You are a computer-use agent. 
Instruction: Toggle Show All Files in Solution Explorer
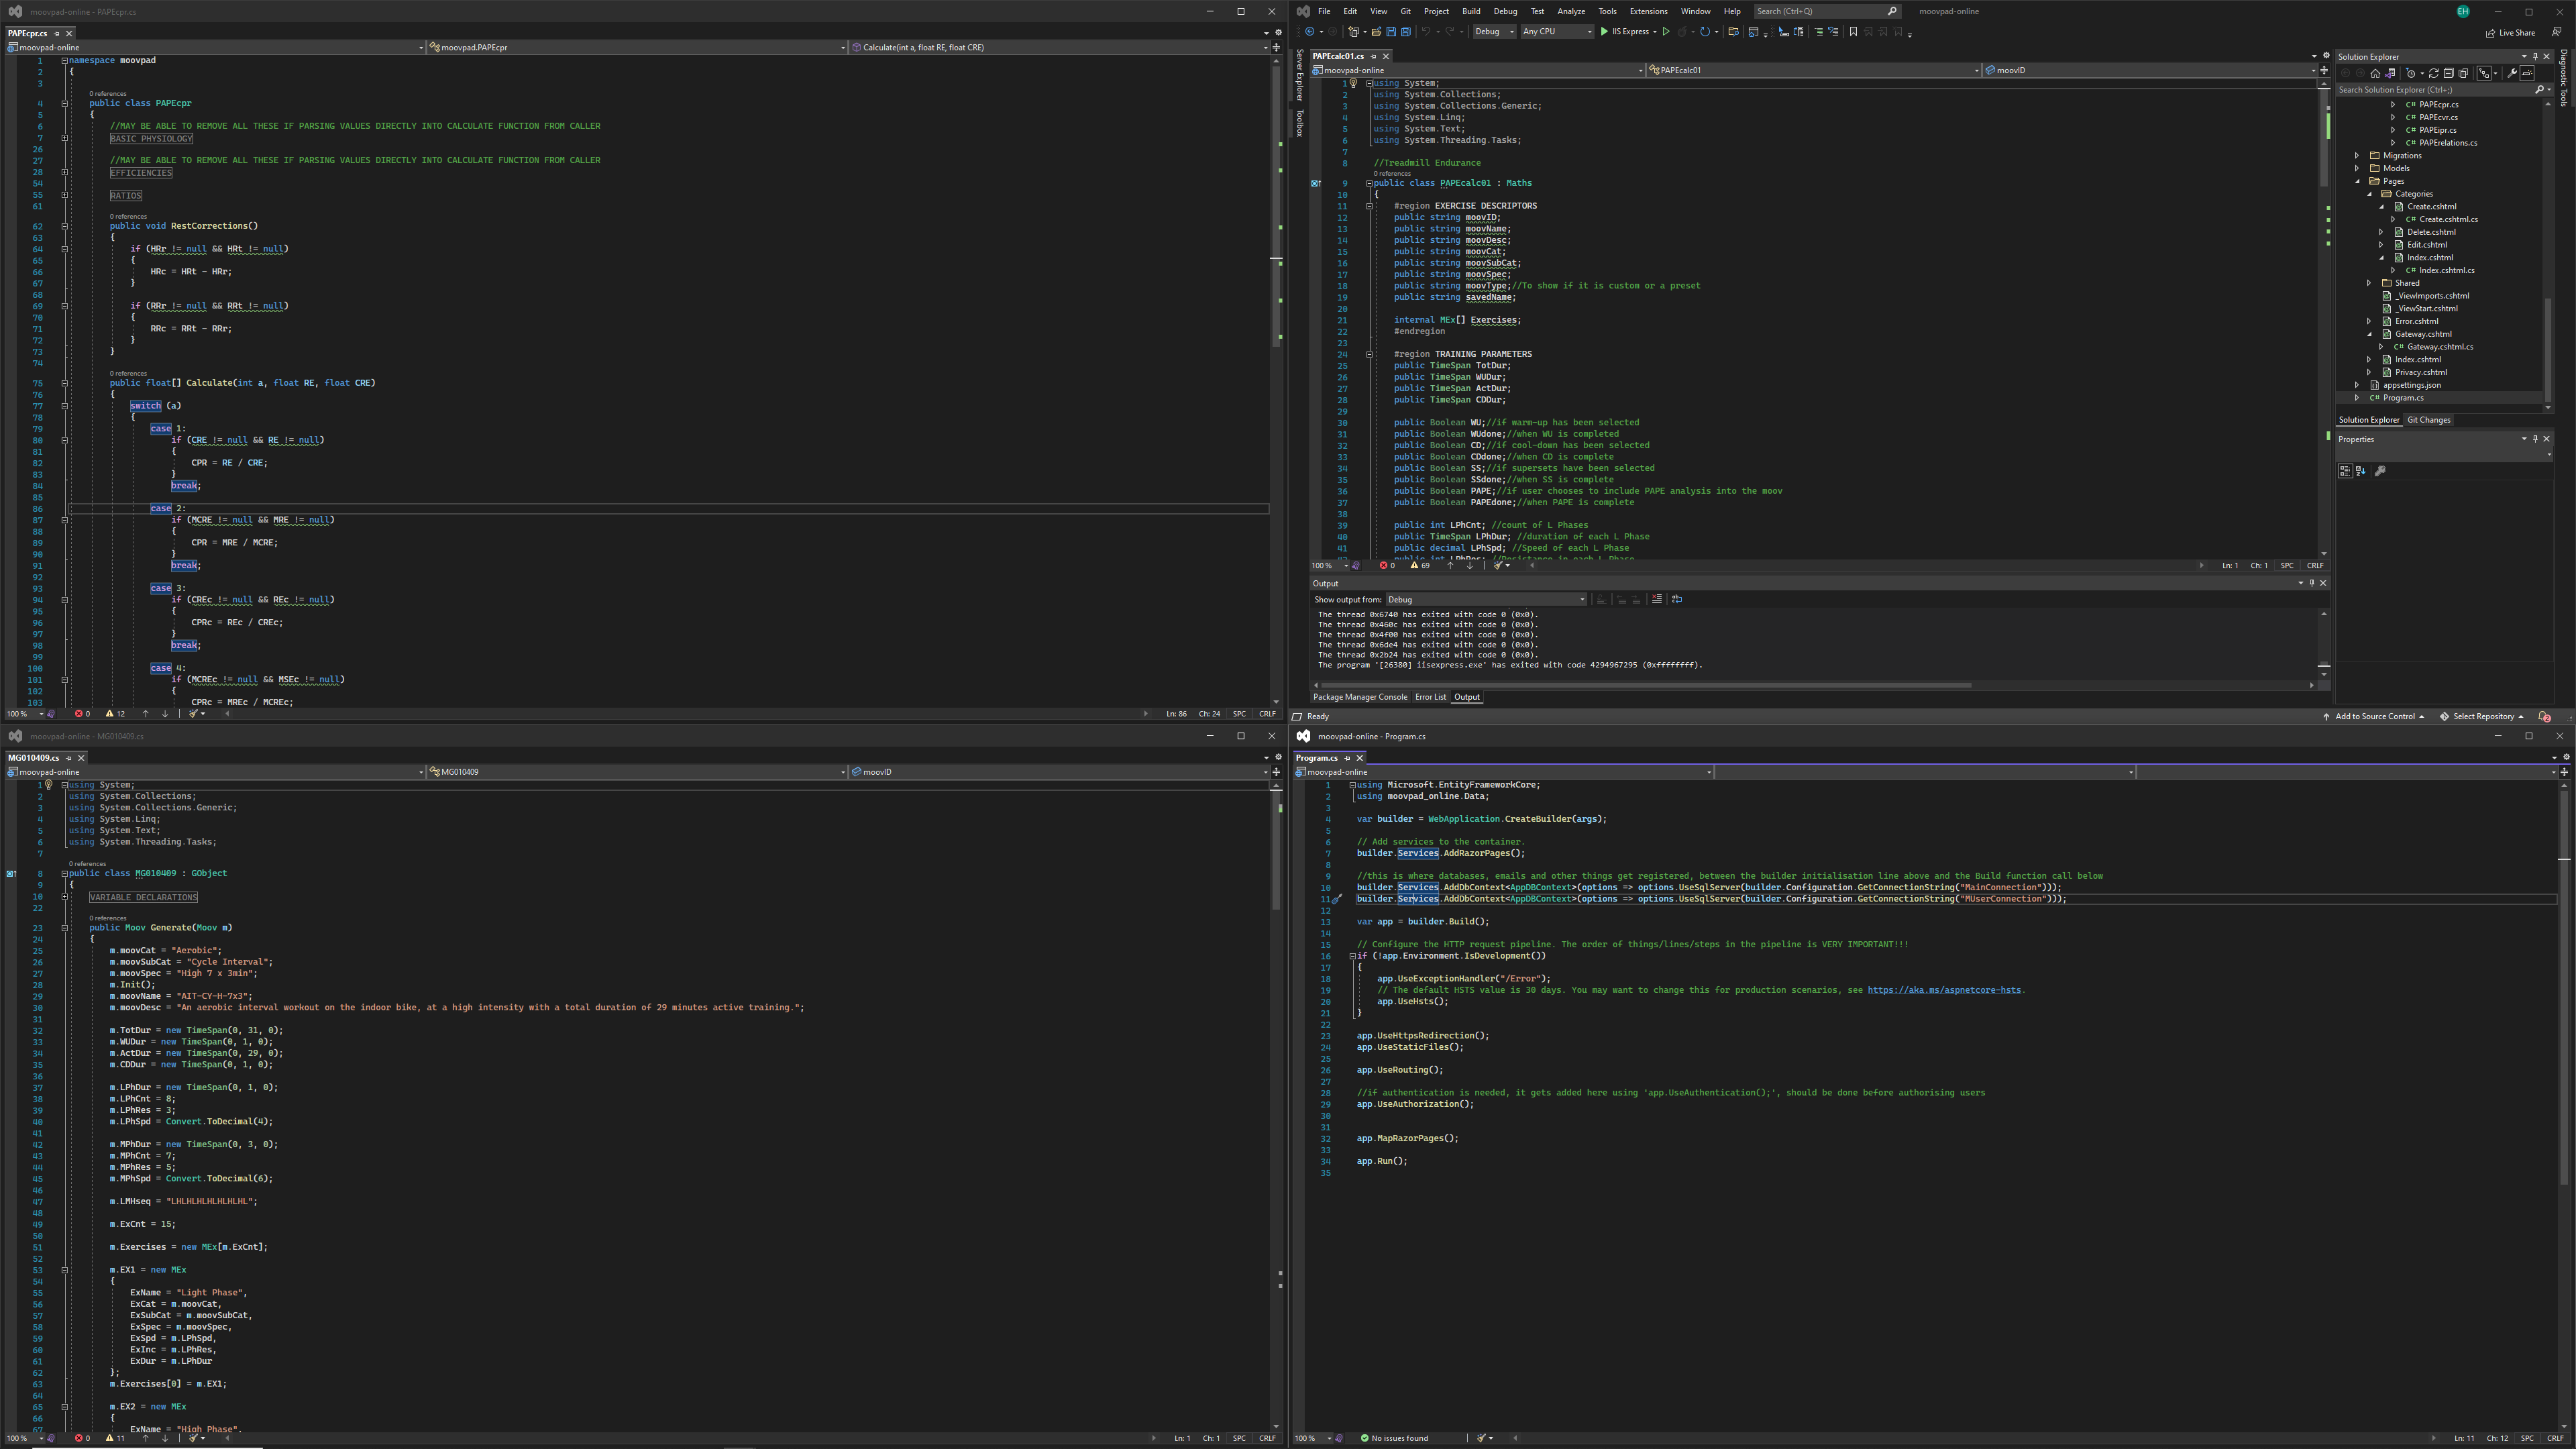pyautogui.click(x=2463, y=73)
